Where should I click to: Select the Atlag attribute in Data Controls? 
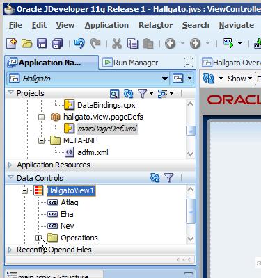click(70, 202)
